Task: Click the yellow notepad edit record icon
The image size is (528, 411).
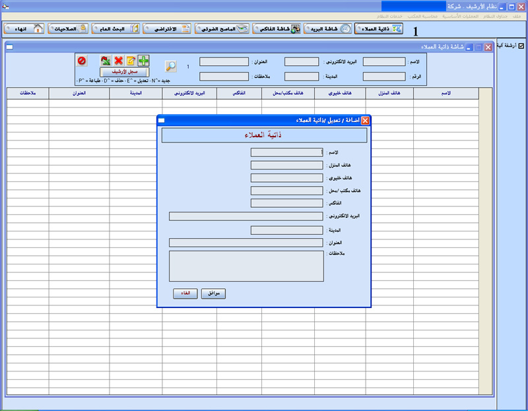Action: tap(131, 61)
